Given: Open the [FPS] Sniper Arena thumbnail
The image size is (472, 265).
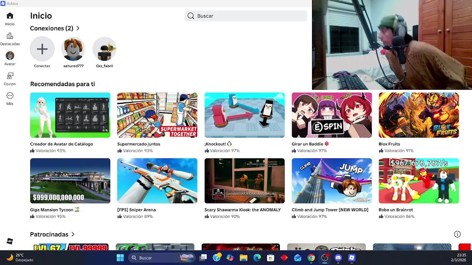Looking at the screenshot, I should 157,181.
